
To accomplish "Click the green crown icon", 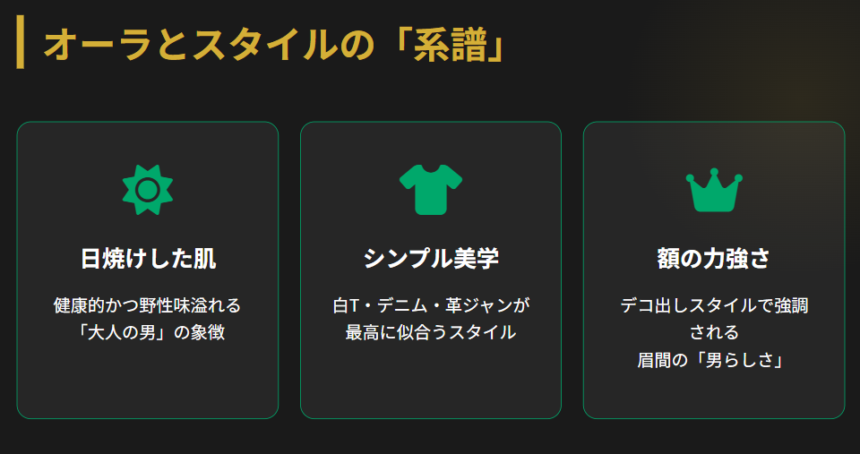I will tap(714, 190).
